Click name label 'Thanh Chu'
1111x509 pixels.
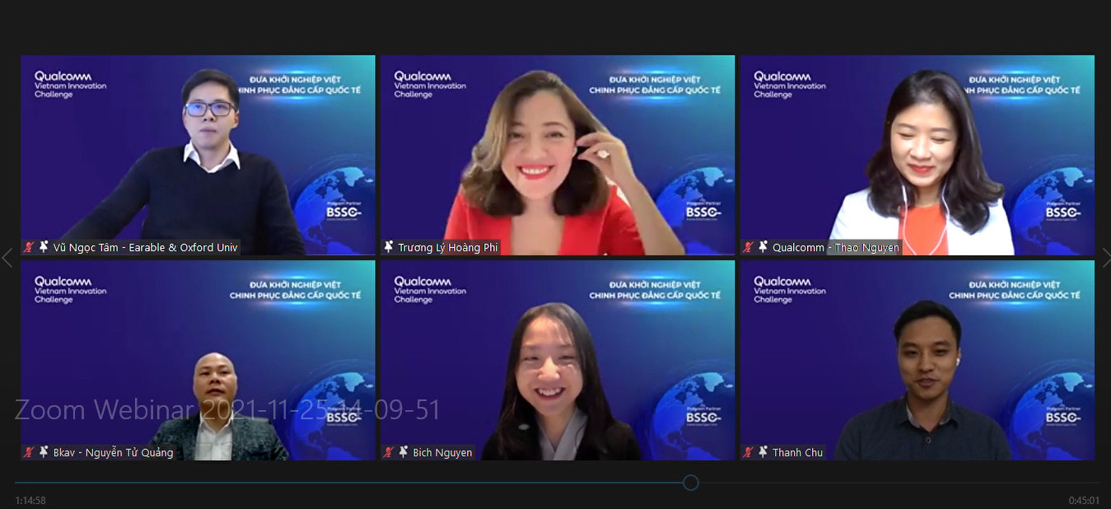(798, 452)
